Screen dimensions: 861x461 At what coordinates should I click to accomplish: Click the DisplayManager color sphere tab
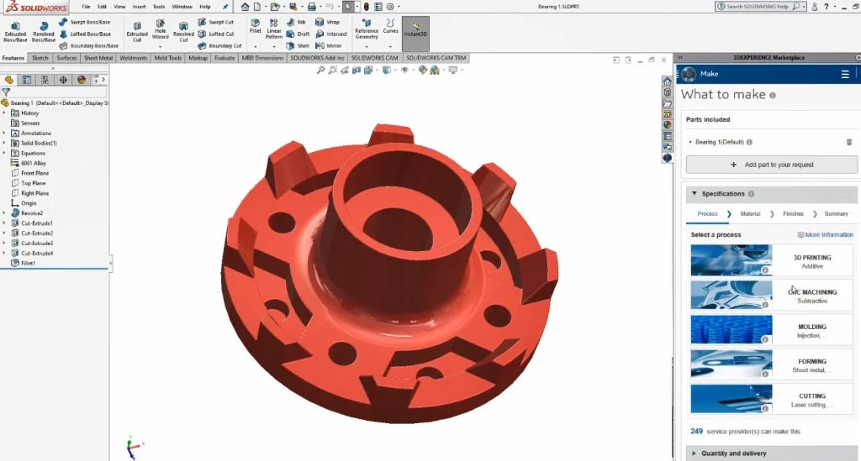pos(82,80)
